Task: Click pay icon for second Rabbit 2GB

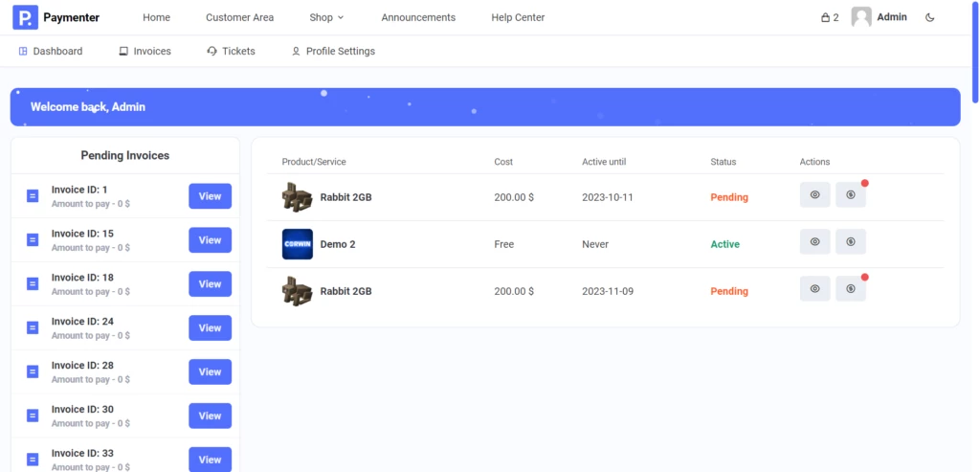Action: [x=850, y=289]
